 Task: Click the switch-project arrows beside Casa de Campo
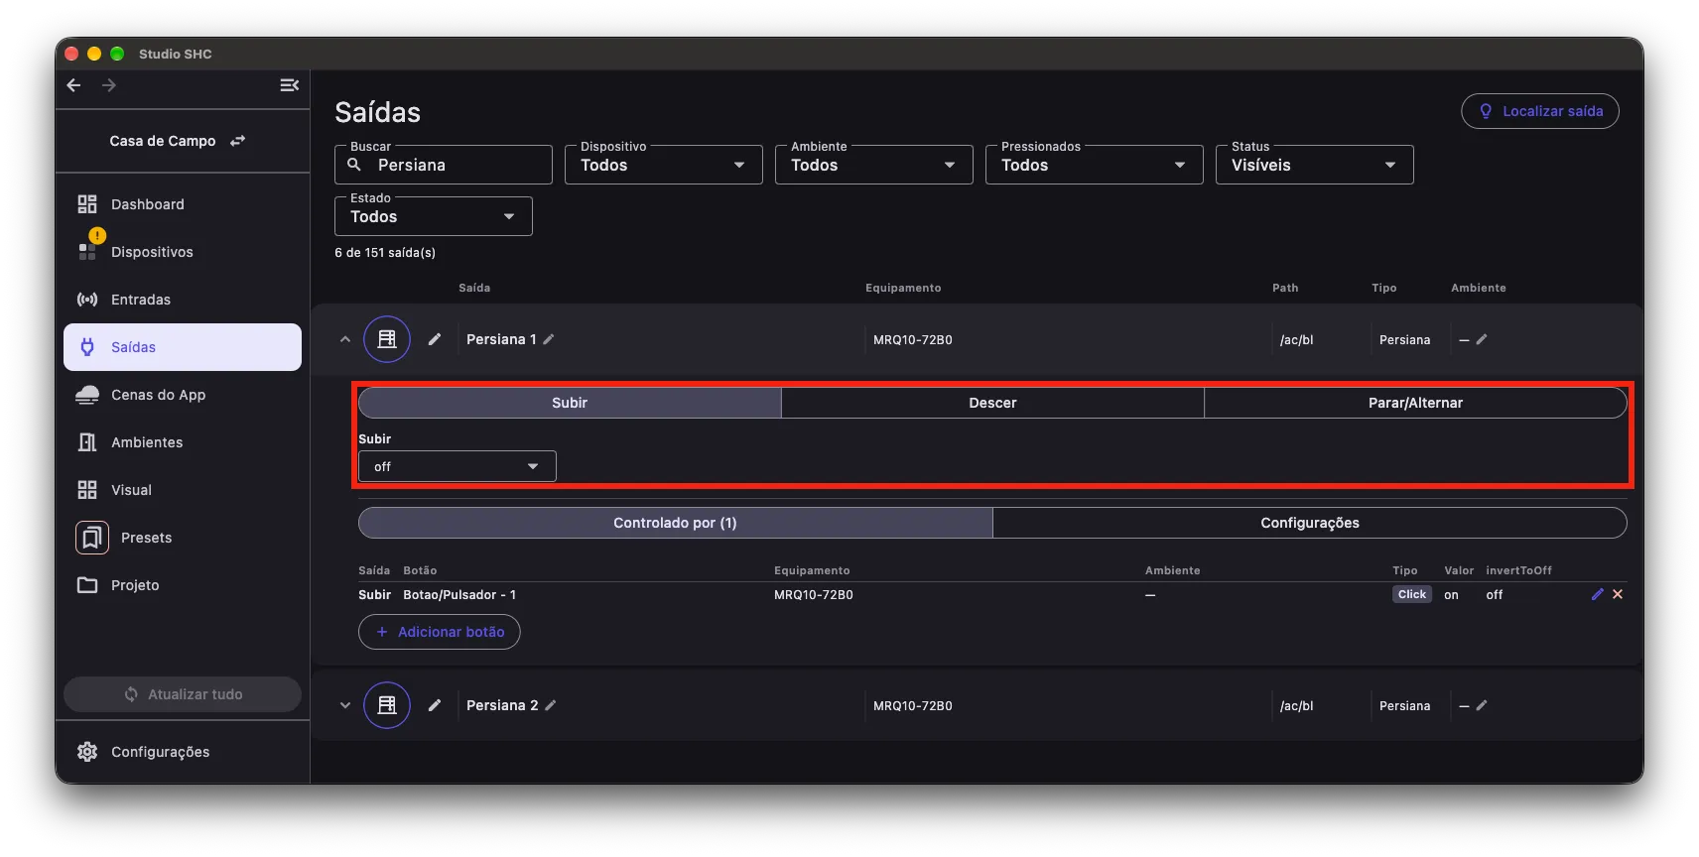(x=237, y=141)
